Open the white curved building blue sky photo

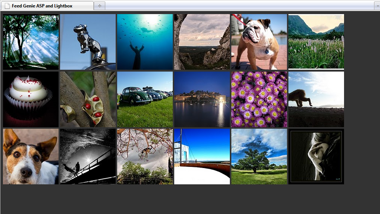202,156
